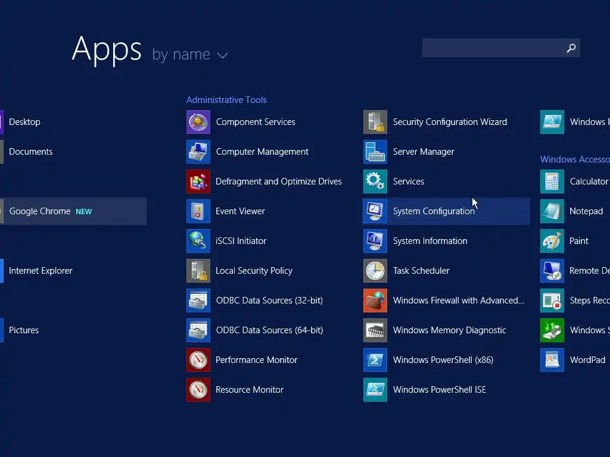Open ODBC Data Sources (32-bit) icon

click(x=198, y=301)
